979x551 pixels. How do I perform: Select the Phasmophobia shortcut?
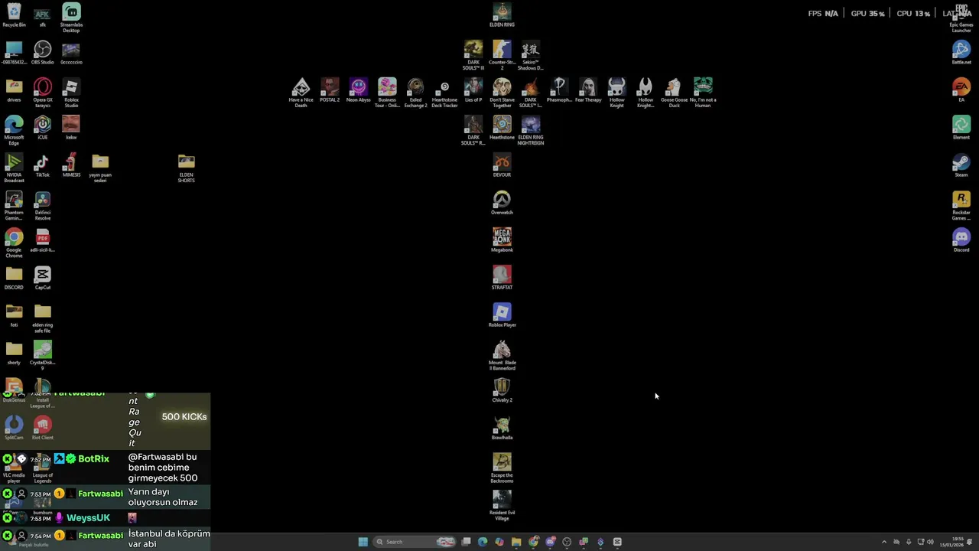pyautogui.click(x=559, y=90)
